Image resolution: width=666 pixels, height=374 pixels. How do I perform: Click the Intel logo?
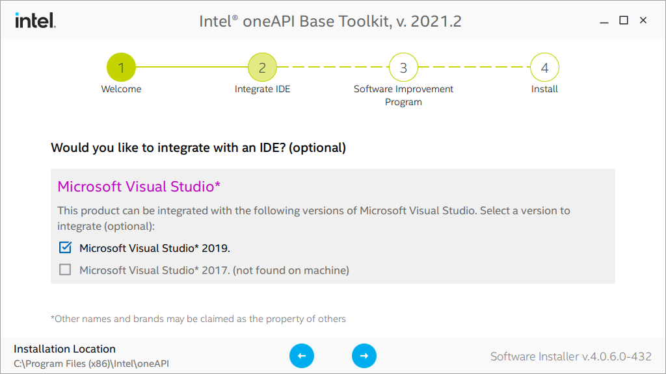click(x=35, y=21)
